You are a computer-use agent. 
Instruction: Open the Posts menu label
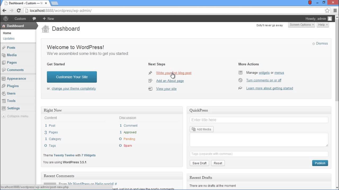pyautogui.click(x=11, y=48)
